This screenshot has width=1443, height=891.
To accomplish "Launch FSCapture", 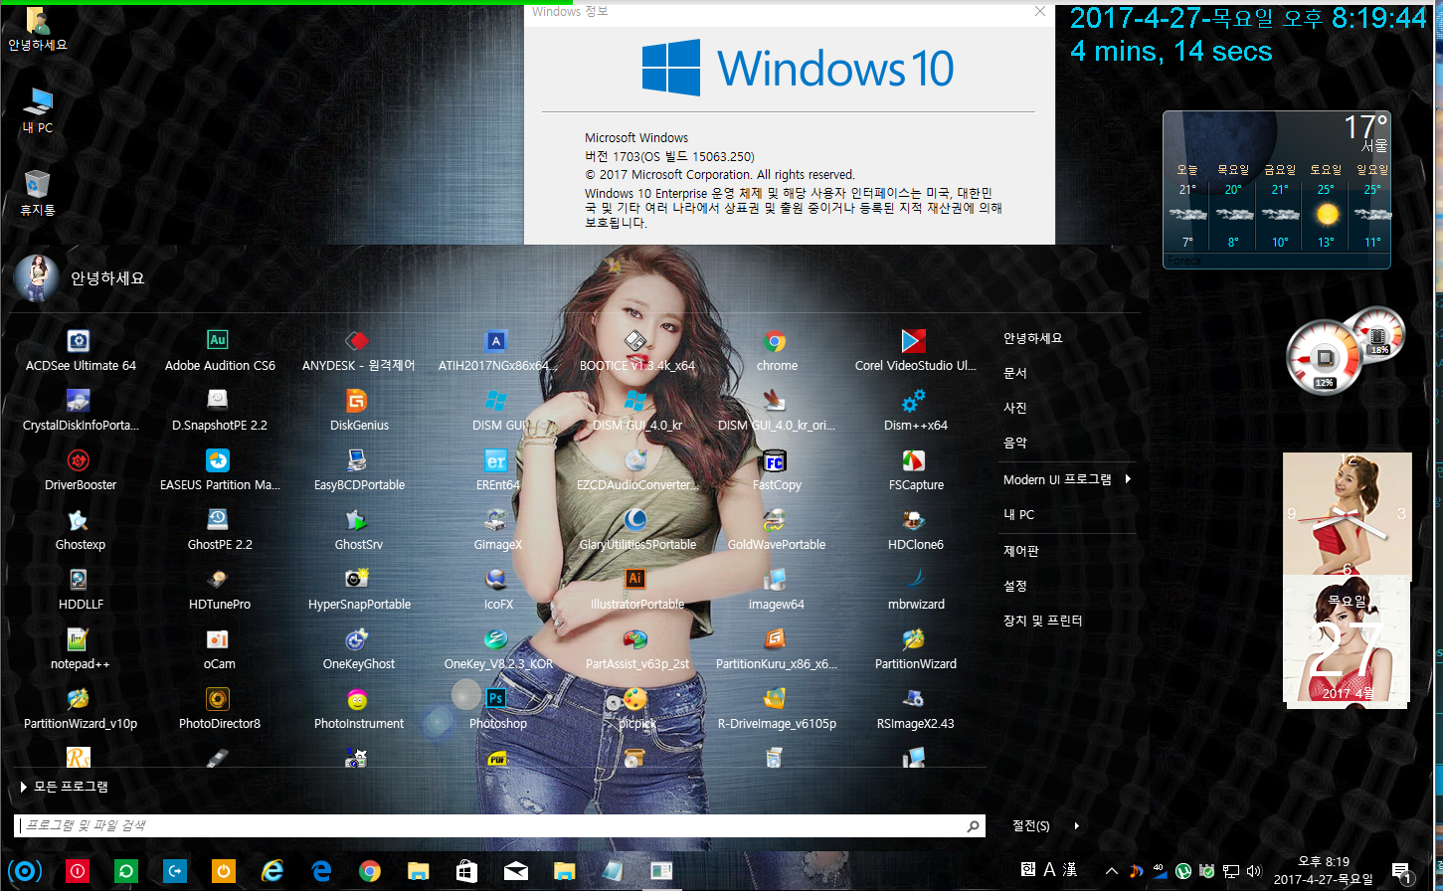I will click(x=916, y=471).
